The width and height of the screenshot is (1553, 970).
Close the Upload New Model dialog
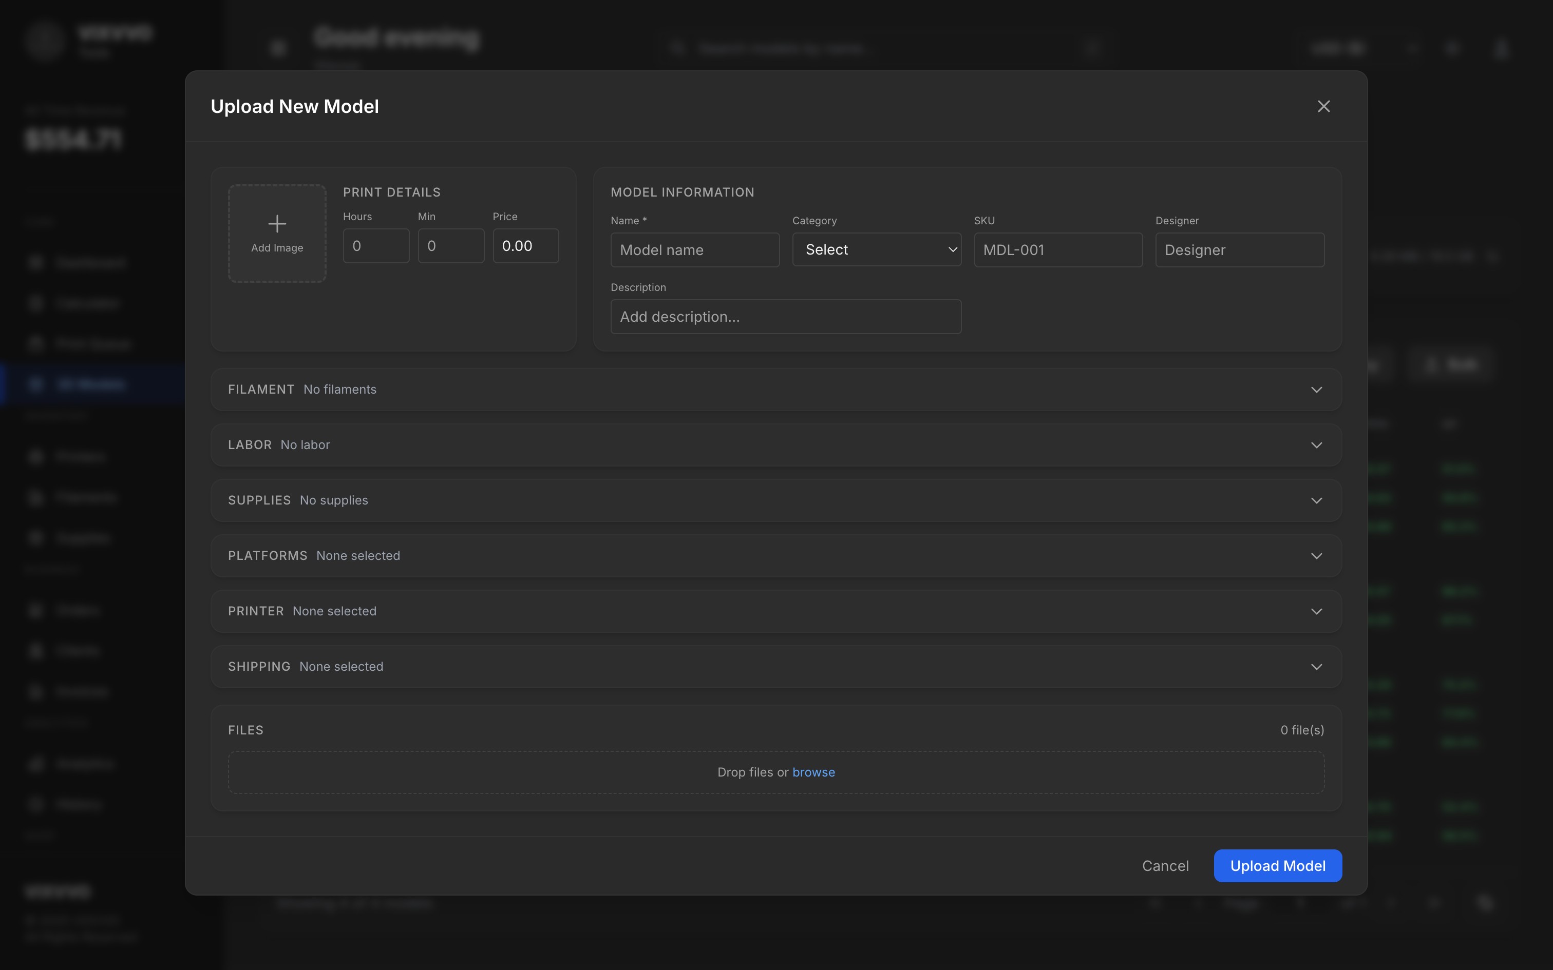click(x=1323, y=106)
